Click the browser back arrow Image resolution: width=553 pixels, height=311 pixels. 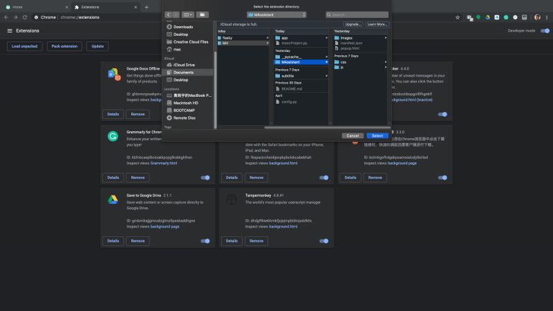6,17
